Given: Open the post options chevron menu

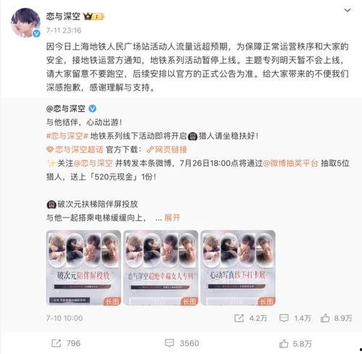Looking at the screenshot, I should 347,10.
